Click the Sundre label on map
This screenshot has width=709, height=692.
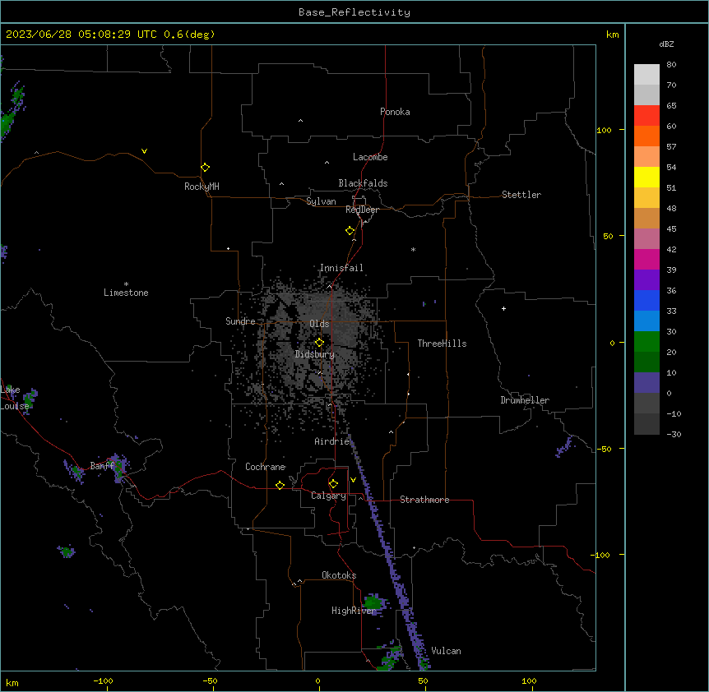point(240,321)
